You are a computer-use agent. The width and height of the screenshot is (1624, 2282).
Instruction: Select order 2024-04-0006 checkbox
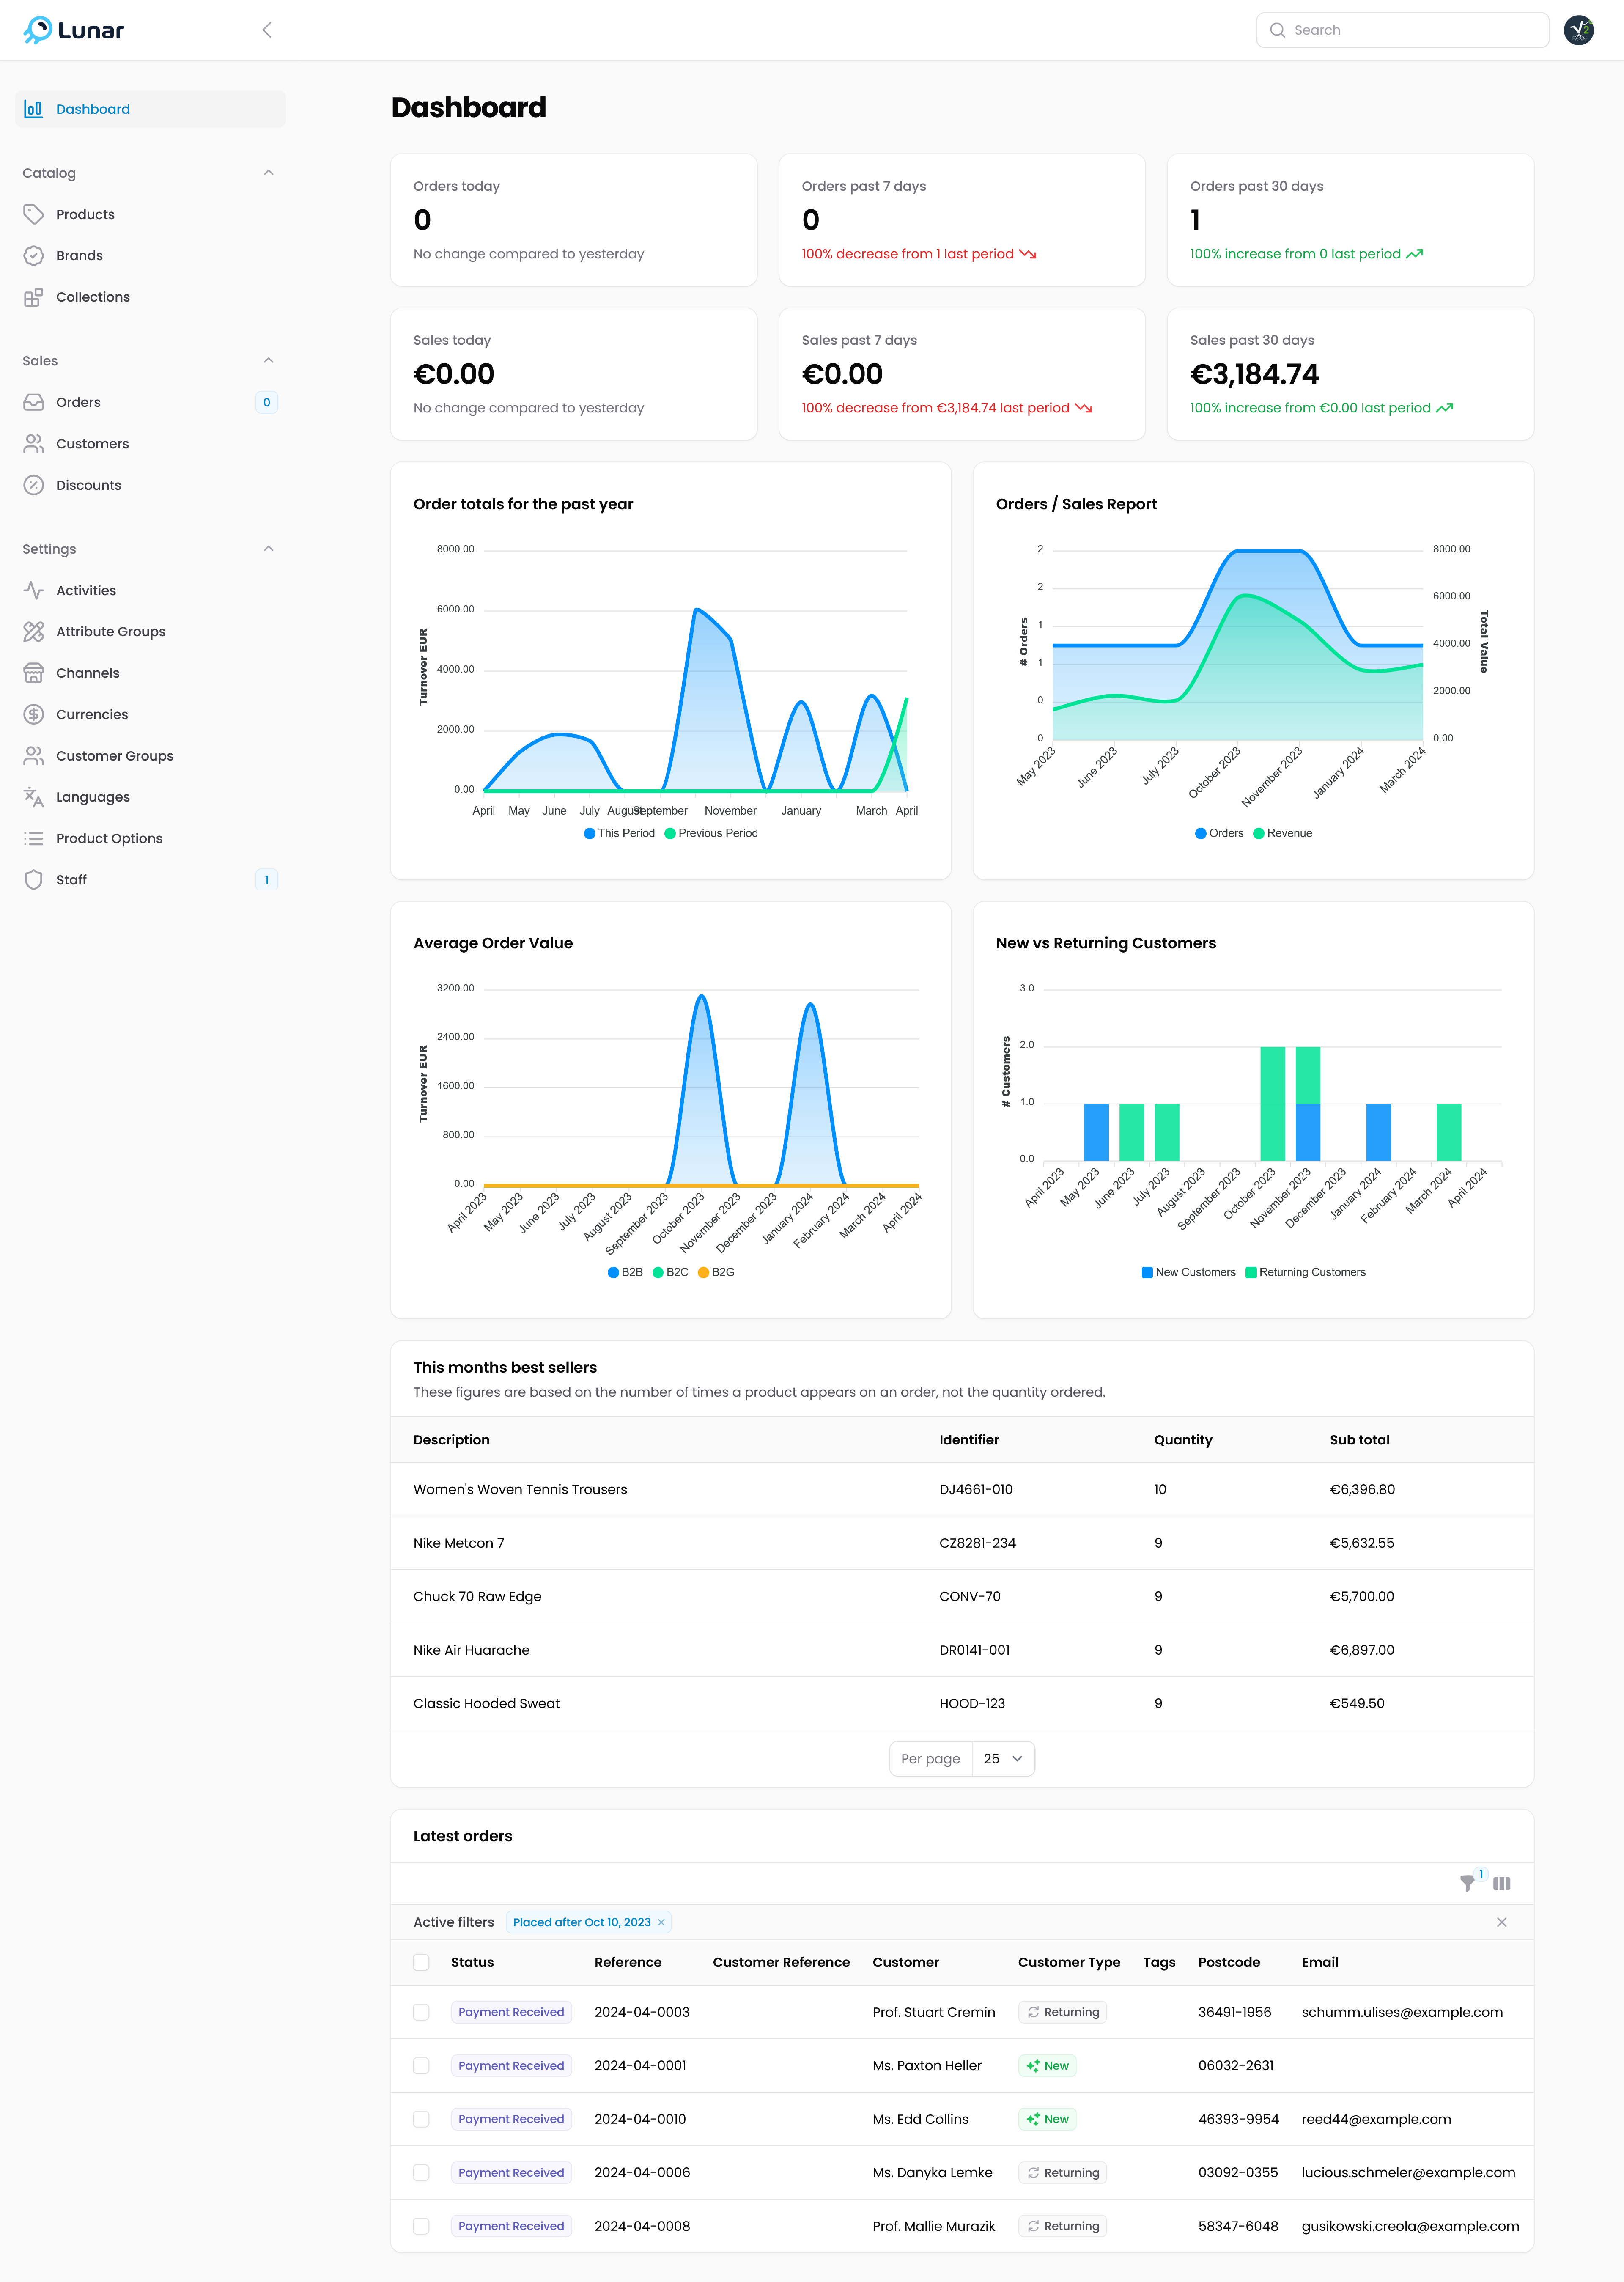421,2173
